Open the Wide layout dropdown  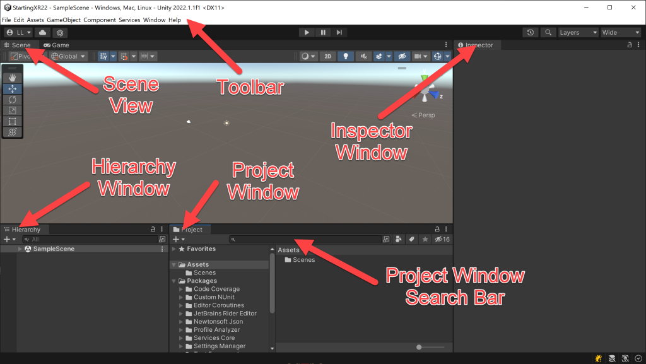click(x=621, y=33)
